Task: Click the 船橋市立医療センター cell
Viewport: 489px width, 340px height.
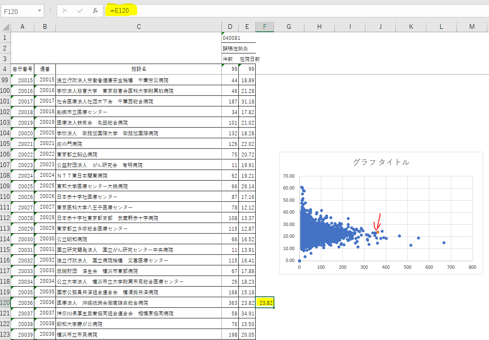Action: coord(139,112)
